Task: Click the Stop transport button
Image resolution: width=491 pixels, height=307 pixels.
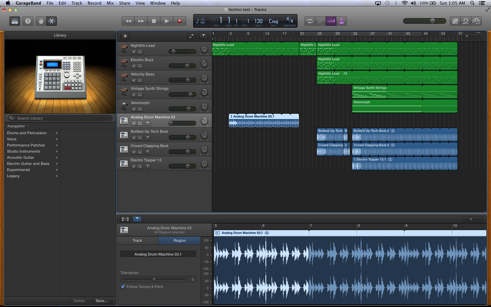Action: (154, 21)
